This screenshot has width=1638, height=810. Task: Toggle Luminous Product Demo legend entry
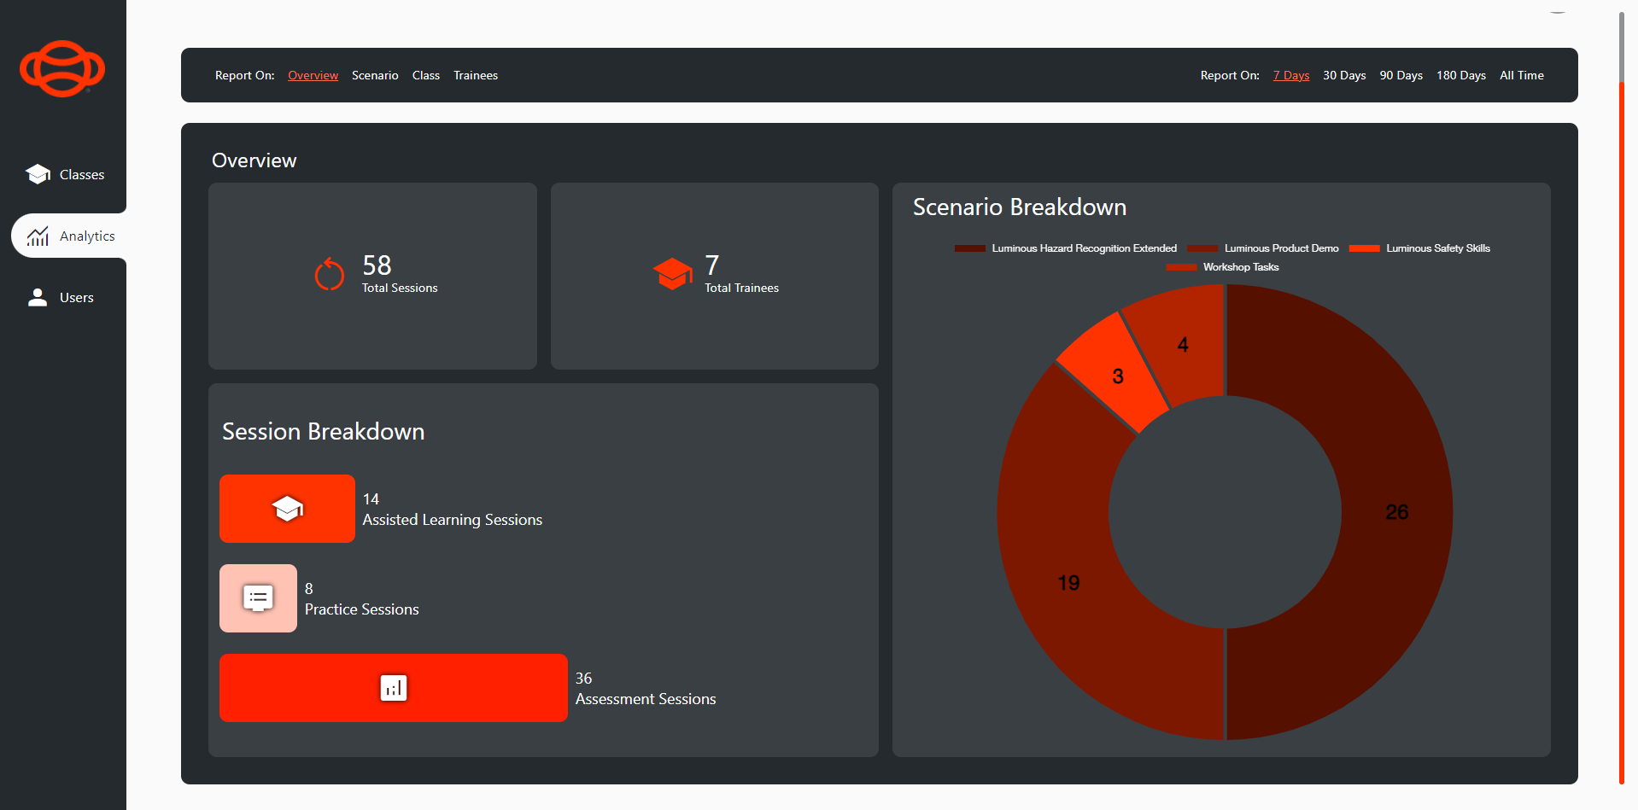(1264, 248)
